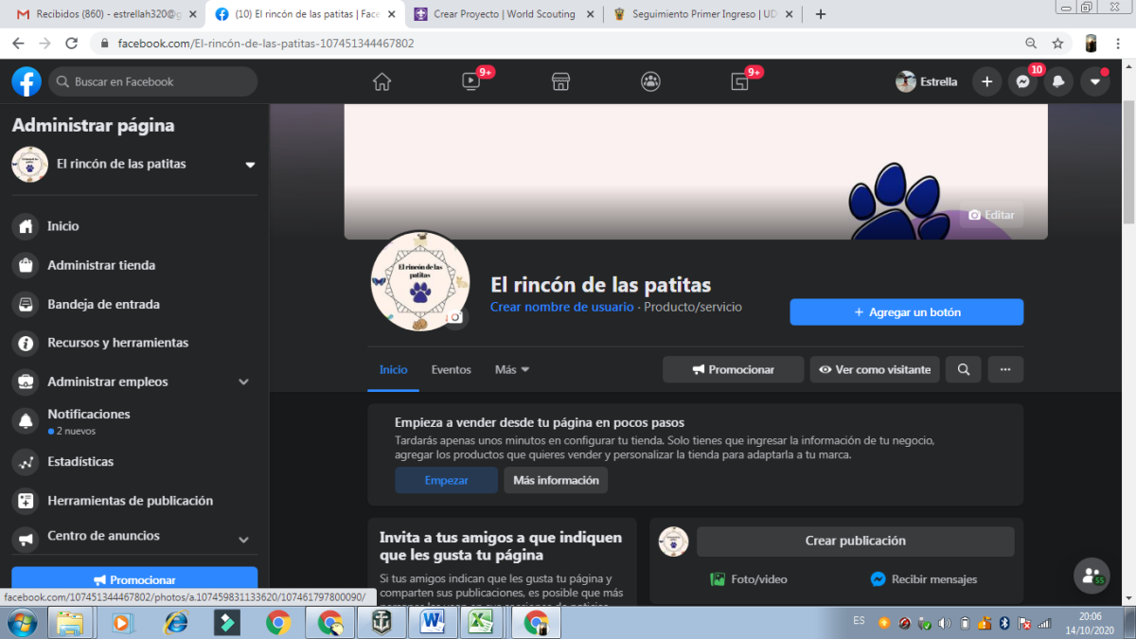This screenshot has height=639, width=1136.
Task: Click the search magnifier button on page
Action: 963,369
